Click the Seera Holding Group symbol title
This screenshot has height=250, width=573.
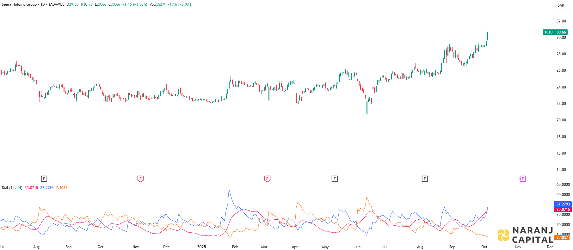click(x=19, y=4)
